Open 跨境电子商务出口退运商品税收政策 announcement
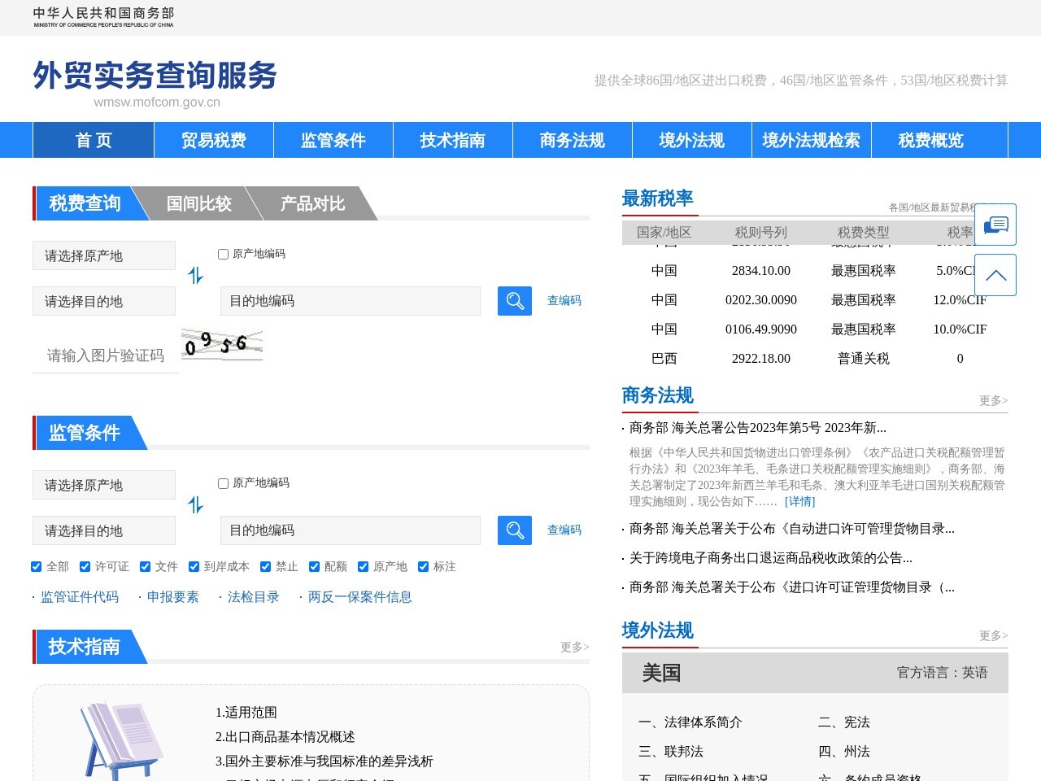The image size is (1041, 781). (x=771, y=558)
